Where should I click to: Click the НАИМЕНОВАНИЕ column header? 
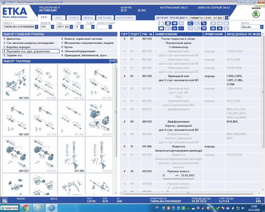tap(178, 34)
